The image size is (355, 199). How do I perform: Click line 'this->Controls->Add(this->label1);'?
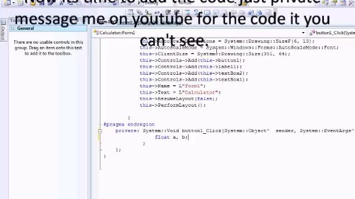[x=191, y=66]
